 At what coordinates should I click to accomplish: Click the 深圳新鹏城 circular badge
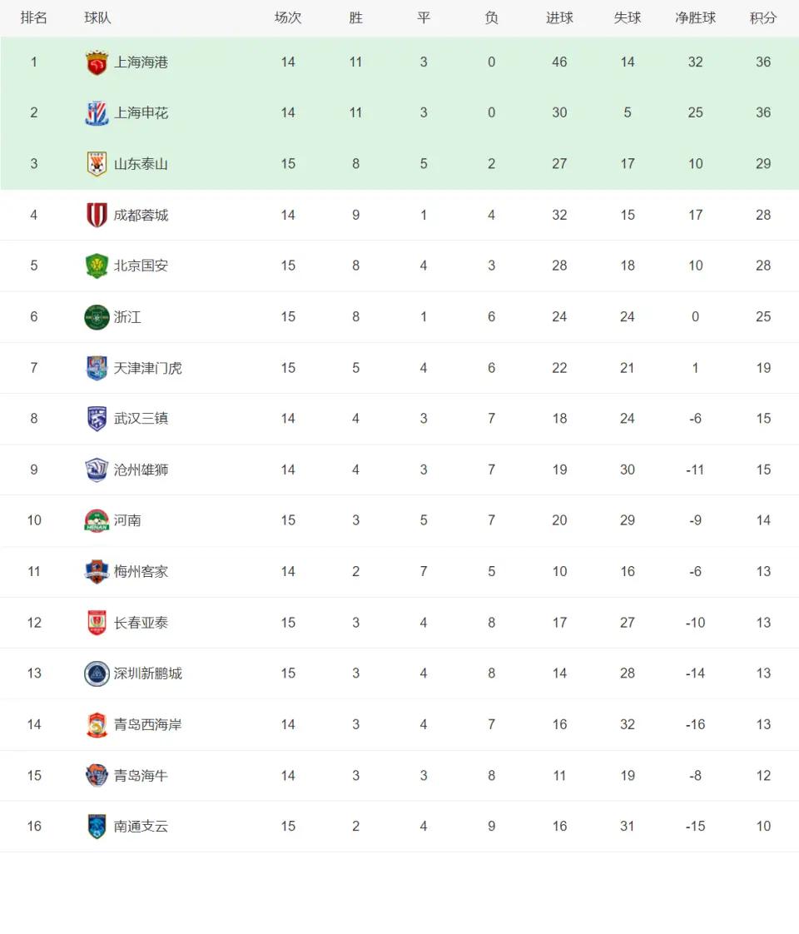(97, 673)
